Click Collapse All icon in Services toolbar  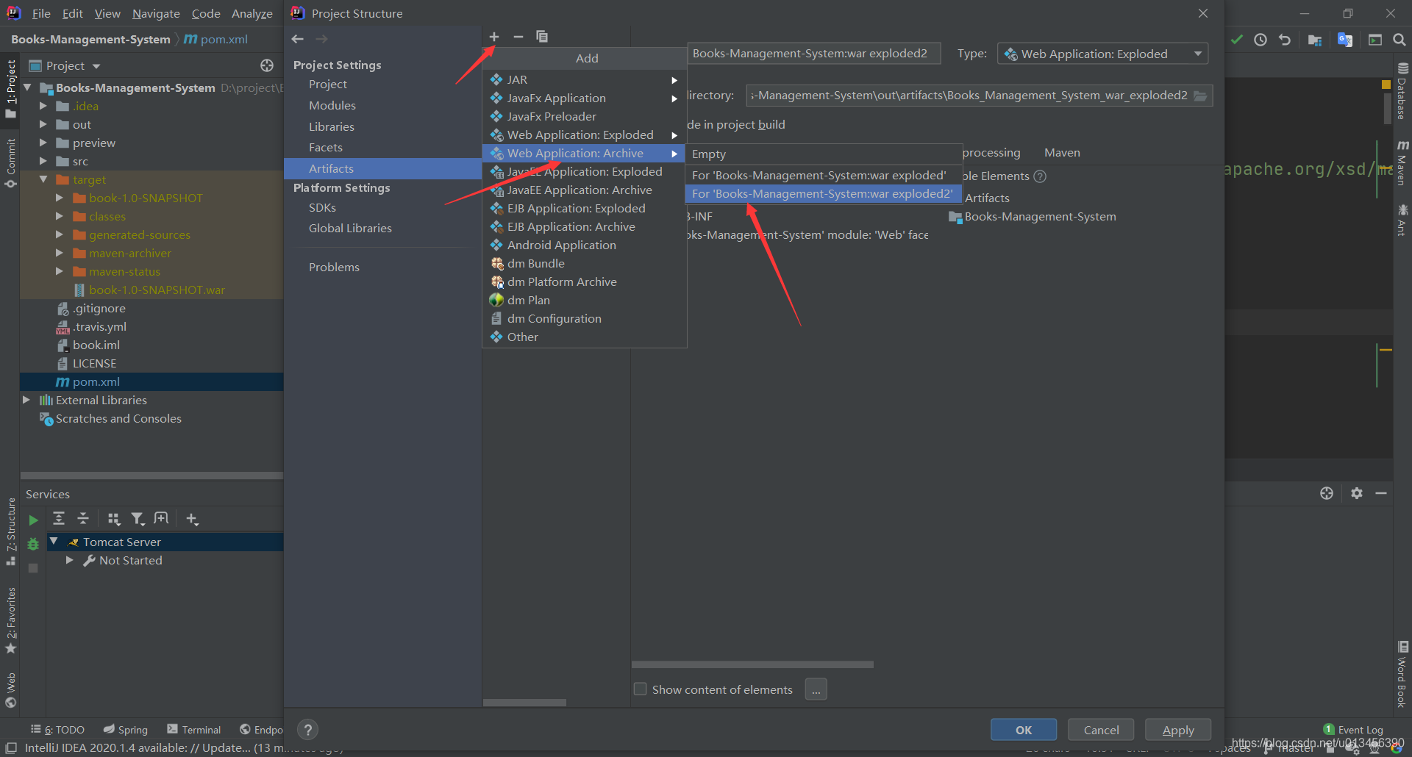pyautogui.click(x=83, y=519)
